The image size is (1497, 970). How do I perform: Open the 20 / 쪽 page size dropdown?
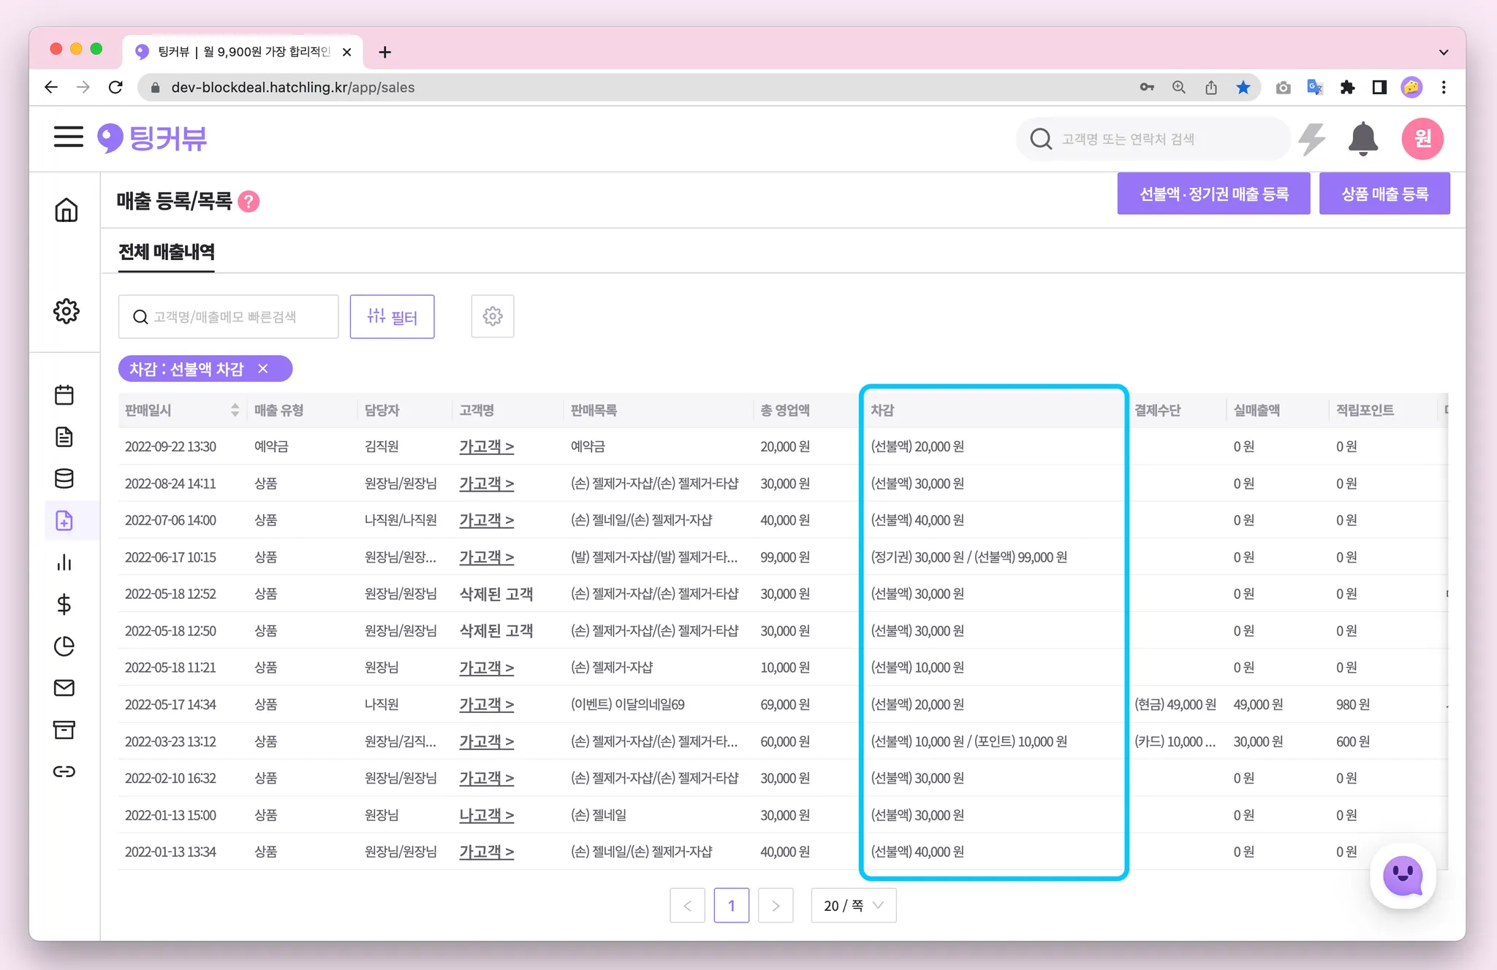point(853,906)
